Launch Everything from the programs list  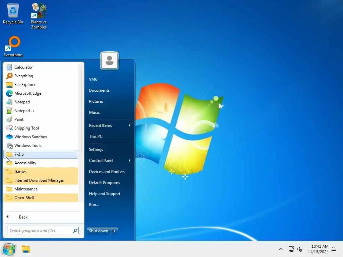coord(41,76)
